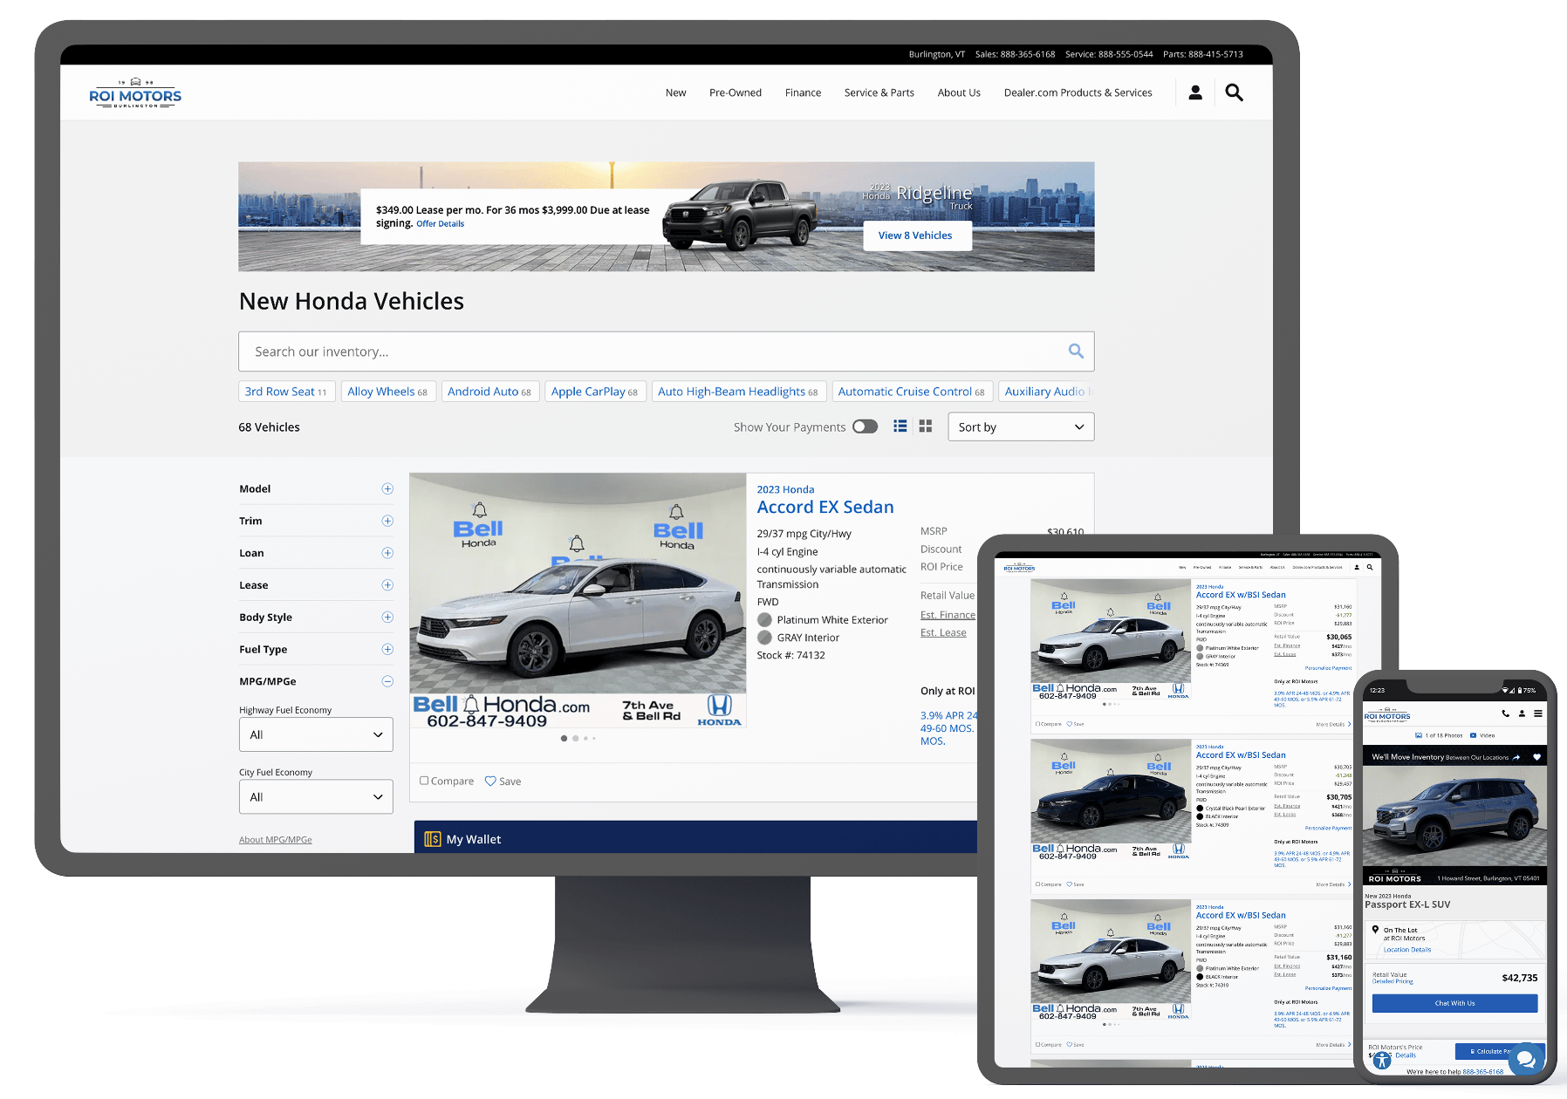1567x1099 pixels.
Task: Click the ROI Motors logo on desktop monitor
Action: (x=135, y=94)
